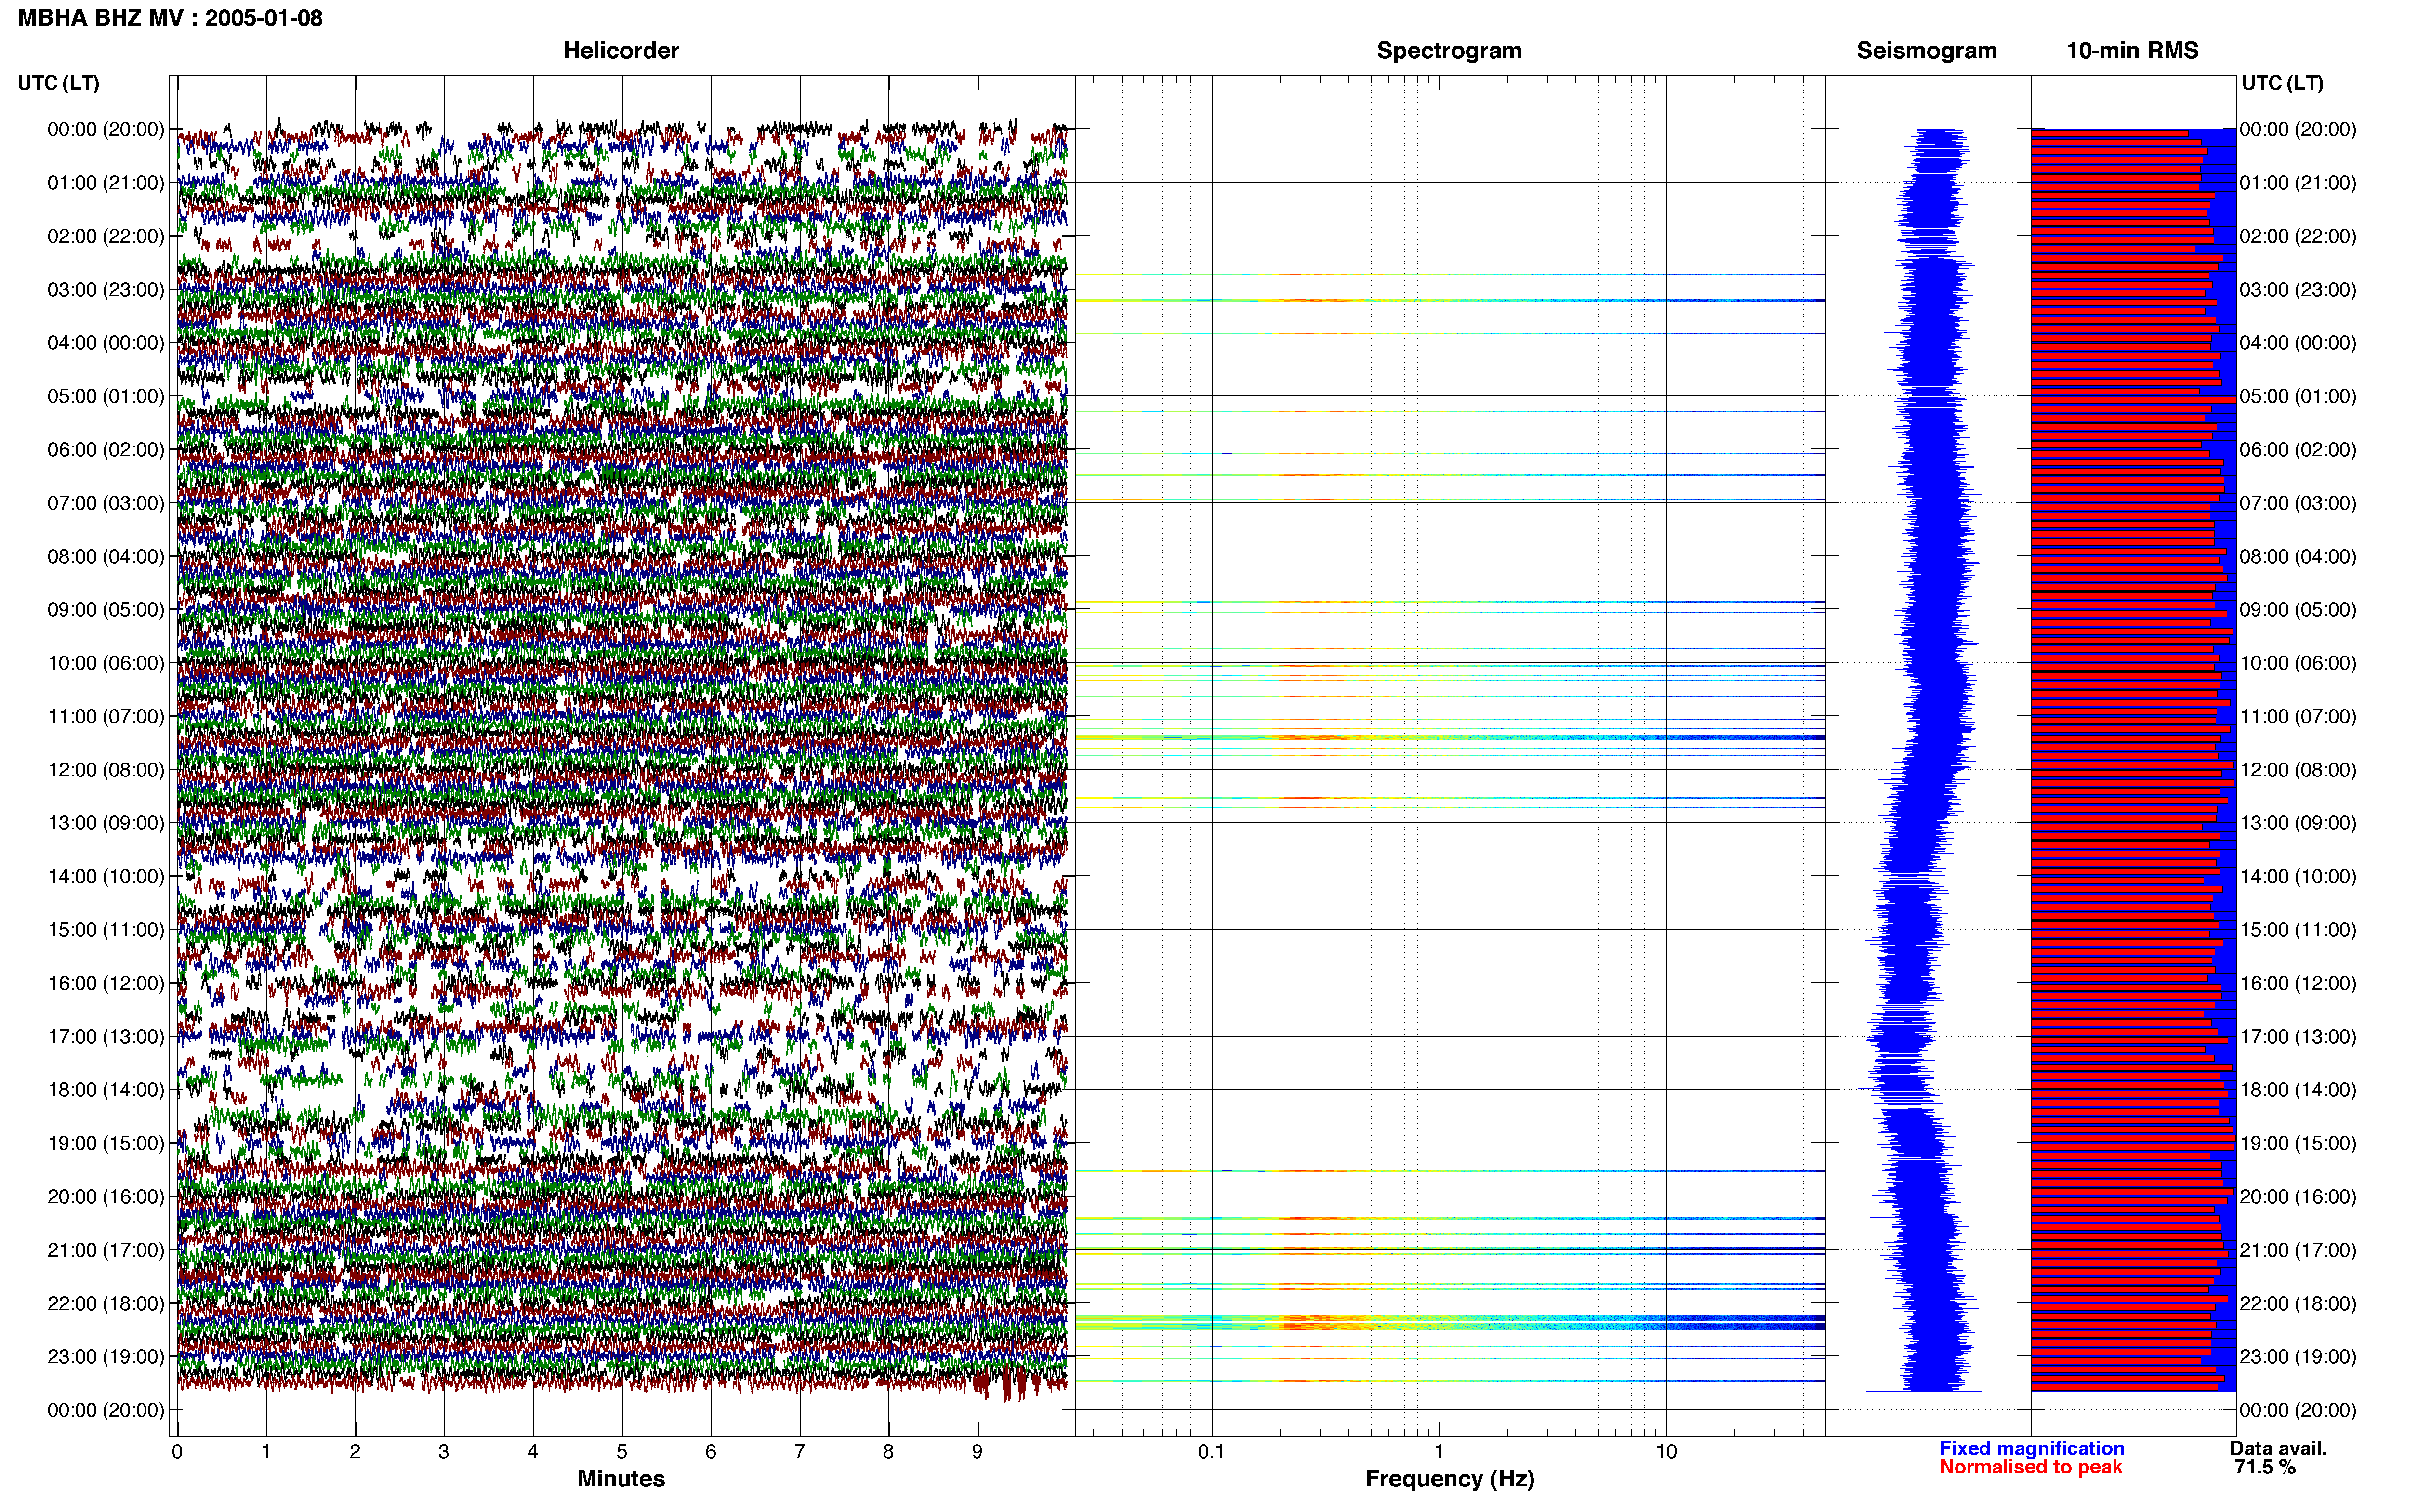Click minute tick label '9' on helicorder axis

[x=977, y=1451]
